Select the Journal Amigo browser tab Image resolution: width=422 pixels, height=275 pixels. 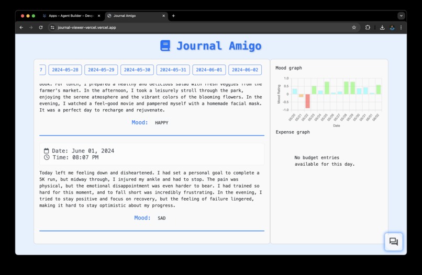(x=136, y=16)
